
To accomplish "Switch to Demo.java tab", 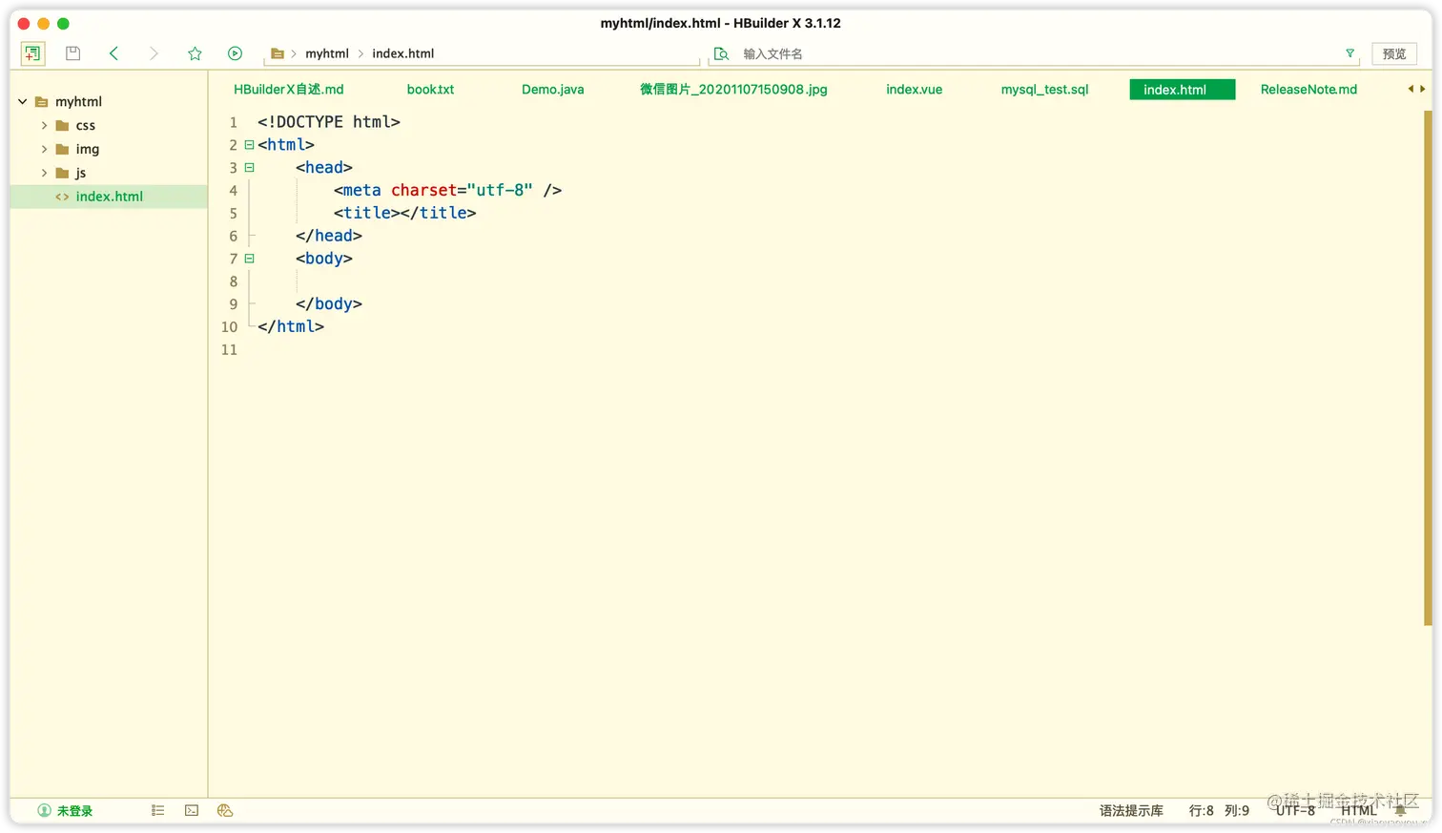I will 553,90.
